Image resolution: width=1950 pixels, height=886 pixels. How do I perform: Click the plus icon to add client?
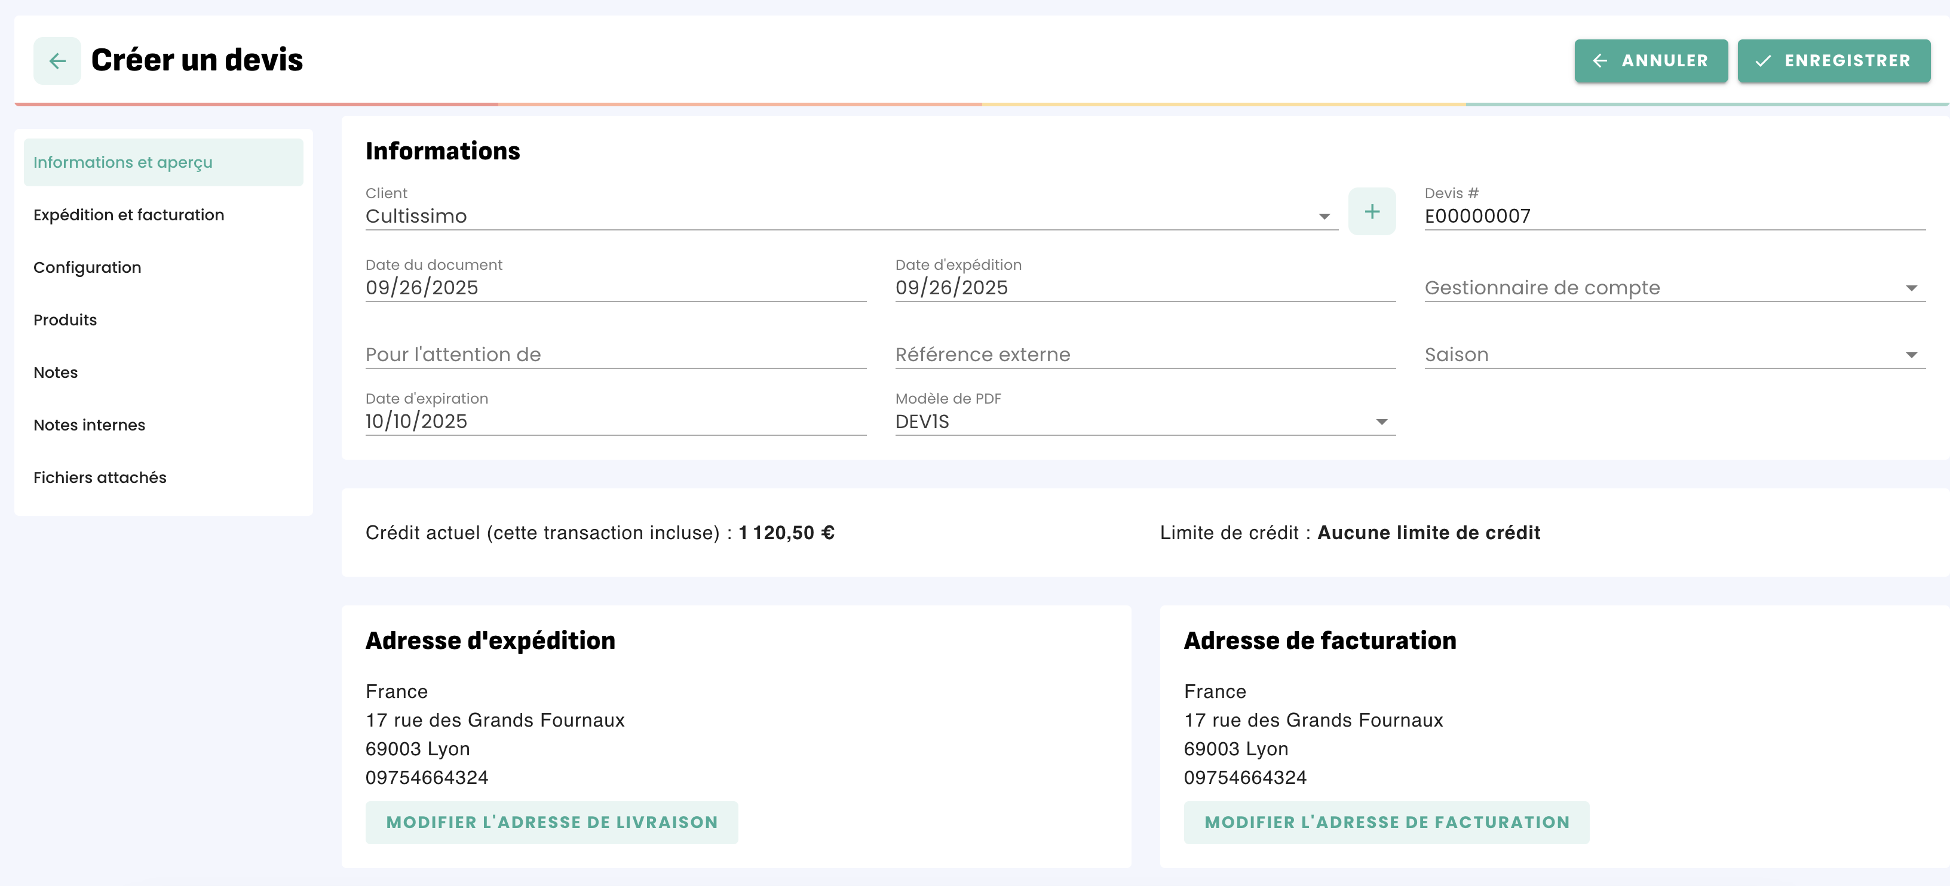pyautogui.click(x=1372, y=212)
